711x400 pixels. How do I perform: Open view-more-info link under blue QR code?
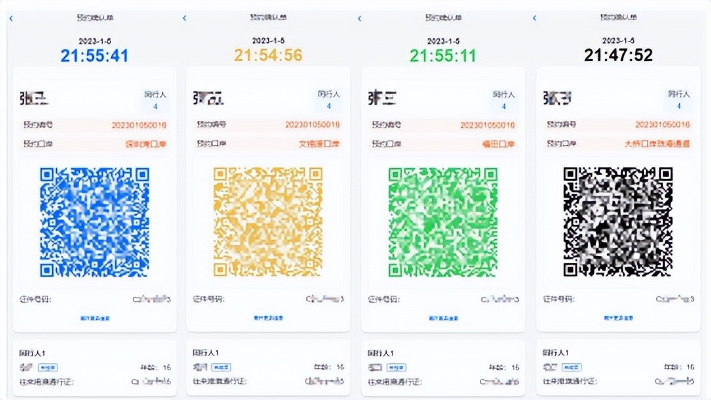point(94,318)
